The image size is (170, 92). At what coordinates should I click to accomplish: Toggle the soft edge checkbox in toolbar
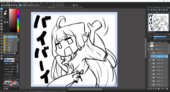(65, 5)
